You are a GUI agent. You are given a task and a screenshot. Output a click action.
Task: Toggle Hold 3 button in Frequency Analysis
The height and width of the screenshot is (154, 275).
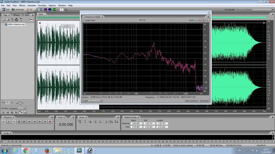[x=203, y=20]
